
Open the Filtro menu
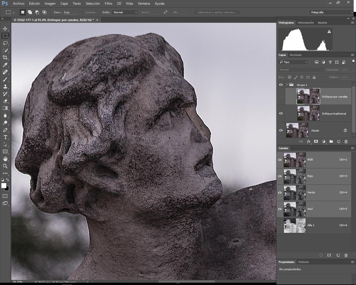[x=108, y=3]
